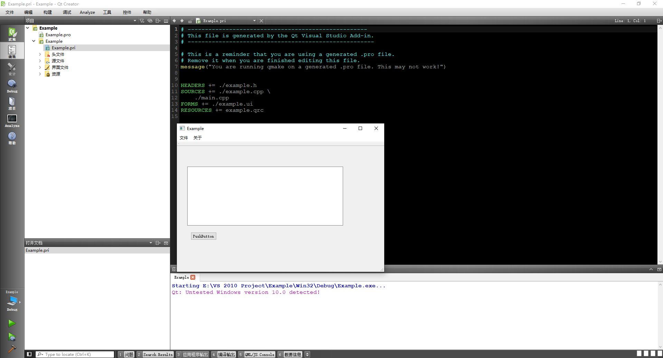Toggle the Search Results output pane
The width and height of the screenshot is (663, 358).
[x=158, y=355]
